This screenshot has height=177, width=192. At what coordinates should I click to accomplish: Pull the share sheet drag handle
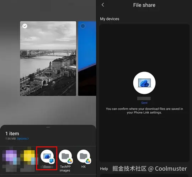pos(48,127)
